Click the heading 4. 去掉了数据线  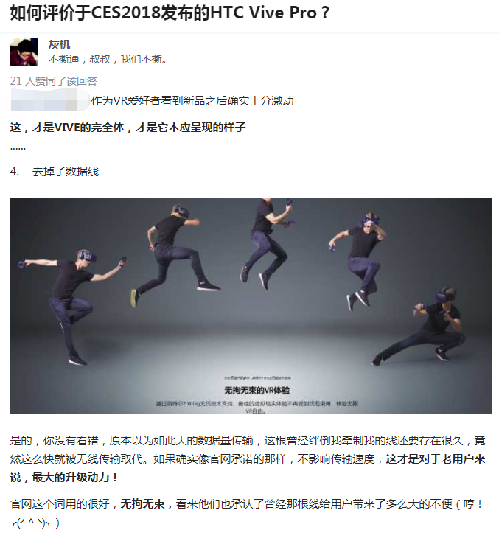[55, 172]
